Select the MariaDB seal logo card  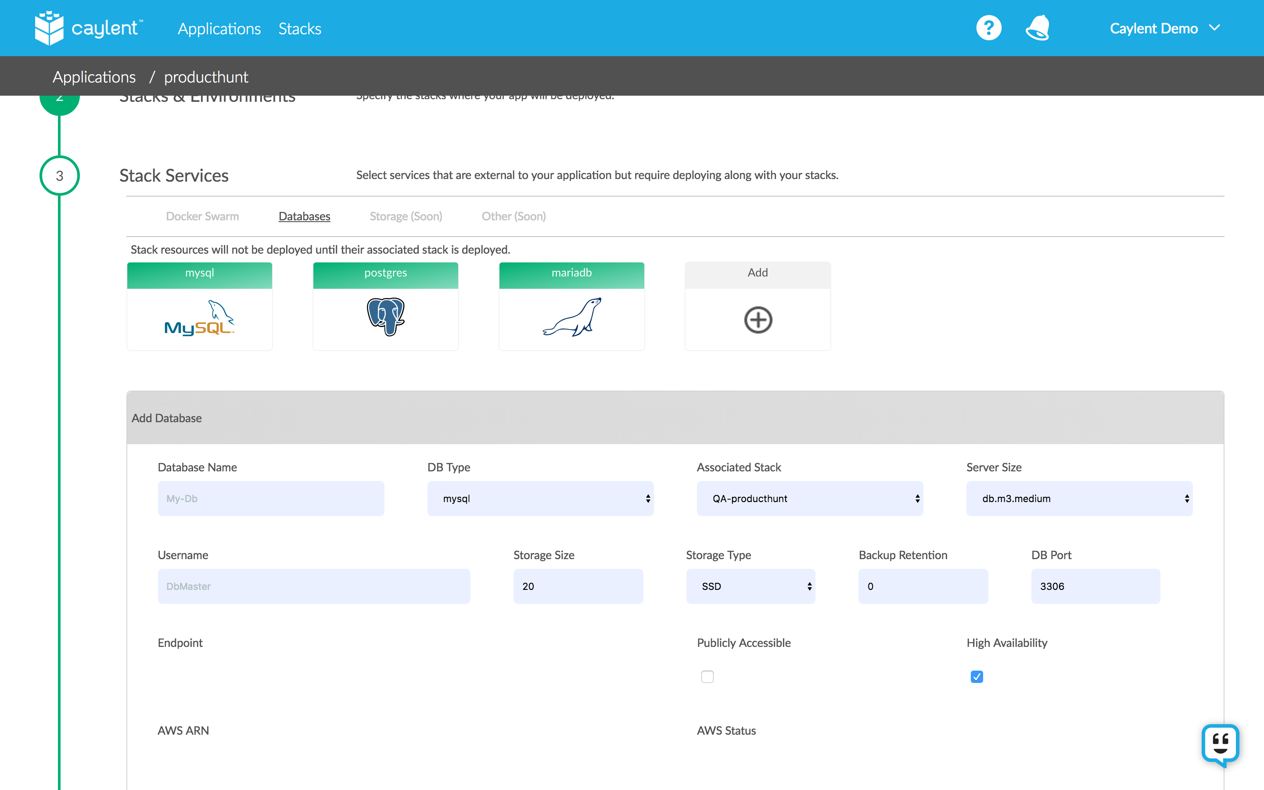(x=571, y=317)
